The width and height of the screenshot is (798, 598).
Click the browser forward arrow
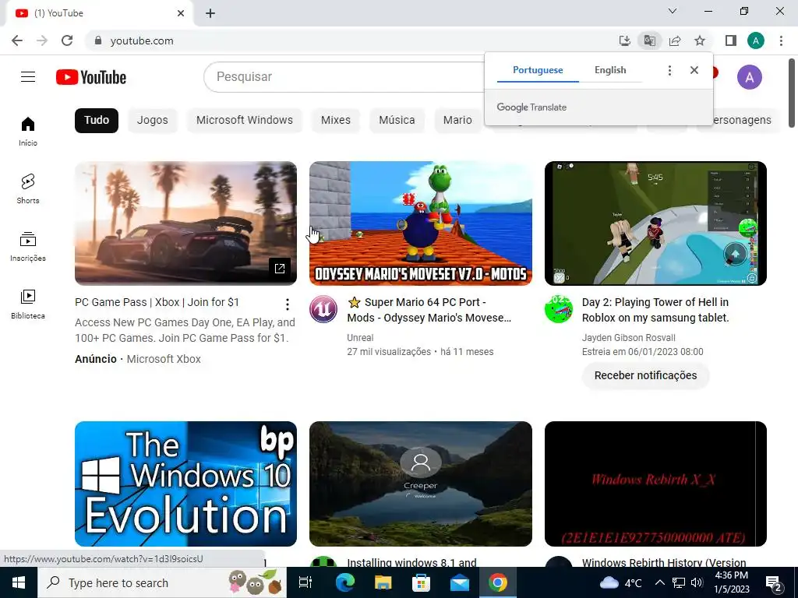pyautogui.click(x=42, y=40)
